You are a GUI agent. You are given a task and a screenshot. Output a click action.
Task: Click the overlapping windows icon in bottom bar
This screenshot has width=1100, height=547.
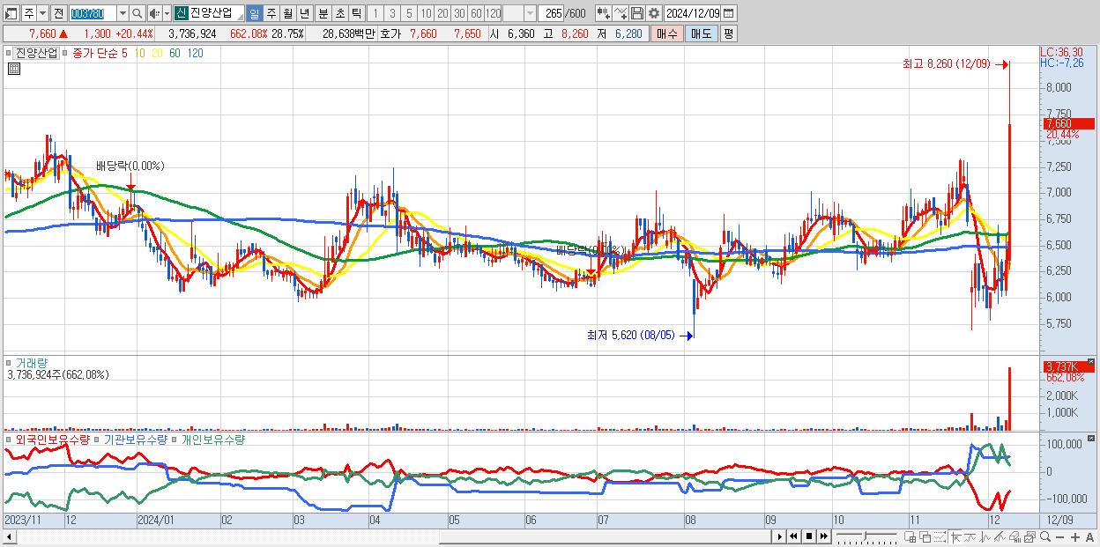(x=925, y=537)
